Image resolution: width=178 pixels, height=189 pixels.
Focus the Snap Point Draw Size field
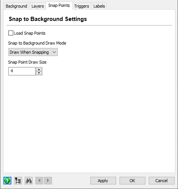[x=22, y=71]
